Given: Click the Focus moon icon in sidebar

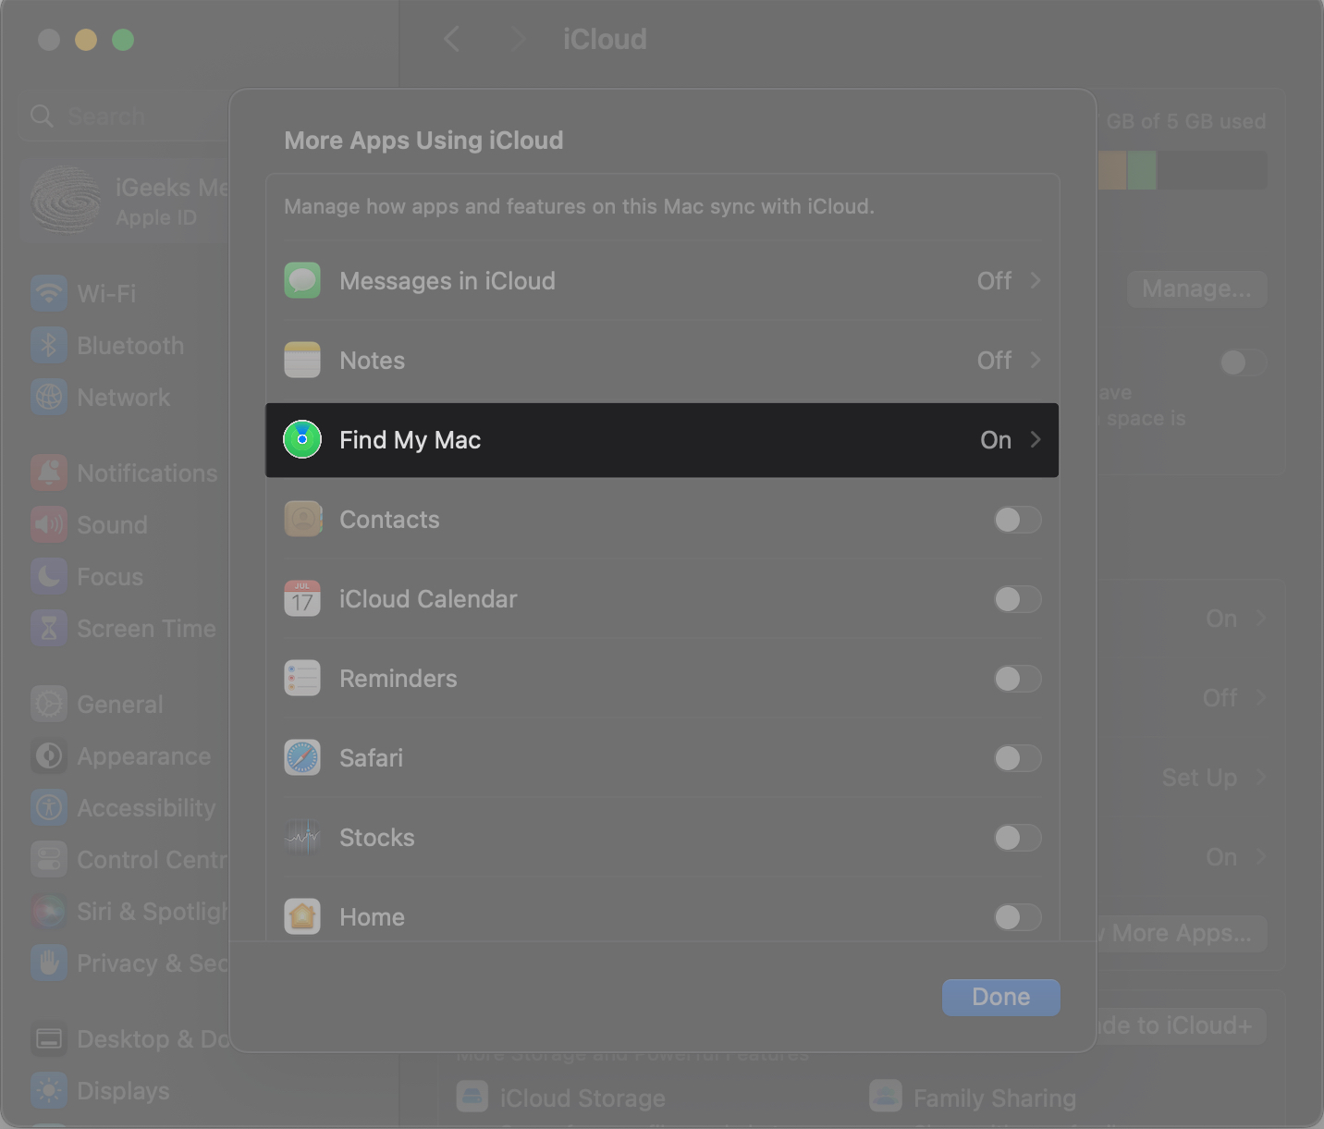Looking at the screenshot, I should pyautogui.click(x=49, y=577).
